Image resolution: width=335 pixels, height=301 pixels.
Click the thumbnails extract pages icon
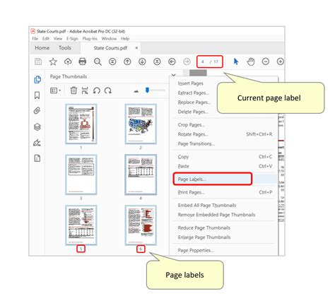point(85,90)
